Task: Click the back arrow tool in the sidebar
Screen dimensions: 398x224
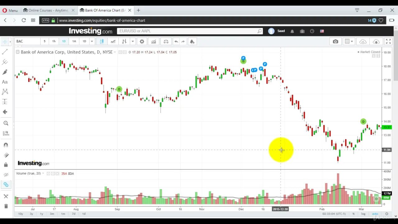Action: click(5, 112)
